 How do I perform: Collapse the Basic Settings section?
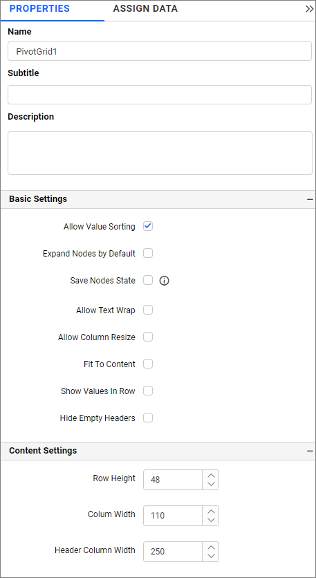click(310, 199)
